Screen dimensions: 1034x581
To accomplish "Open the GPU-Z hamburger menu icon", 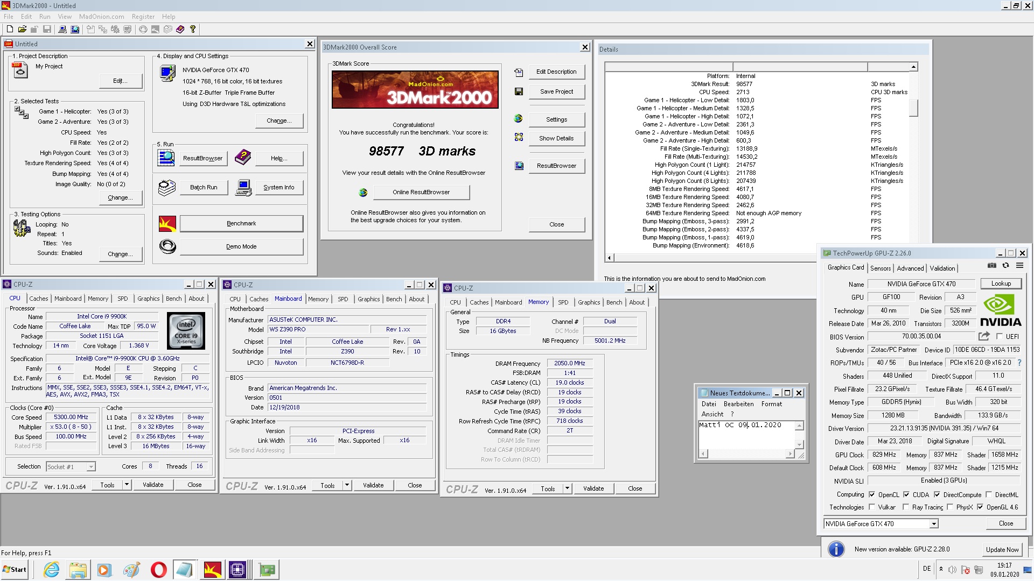I will [x=1019, y=265].
